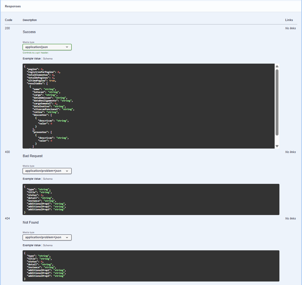
Task: Click the "resultados": [ line
Action: [37, 84]
